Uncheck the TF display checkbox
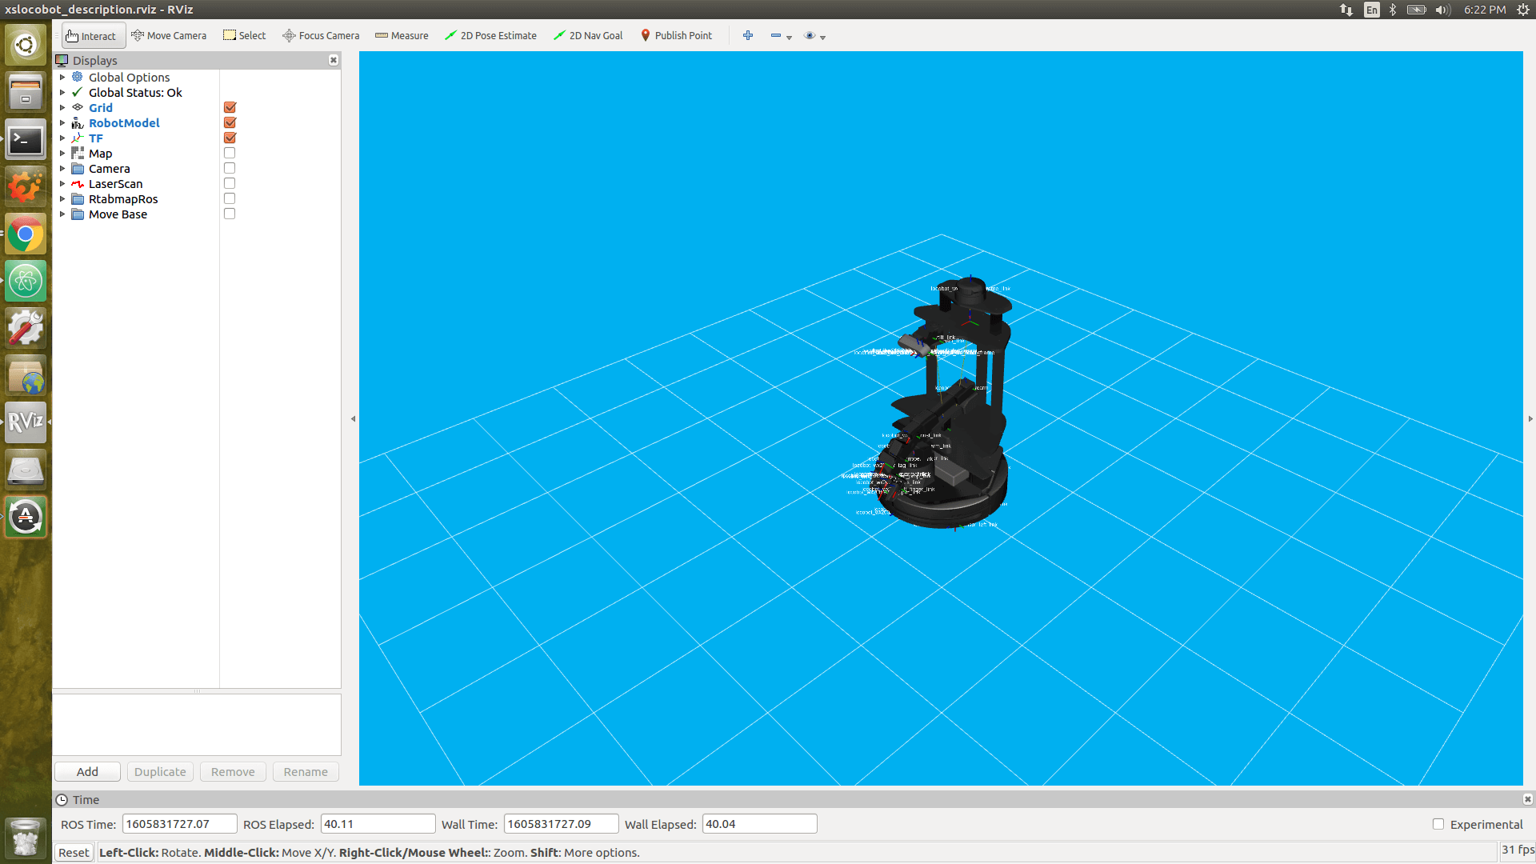This screenshot has width=1536, height=864. click(x=230, y=138)
